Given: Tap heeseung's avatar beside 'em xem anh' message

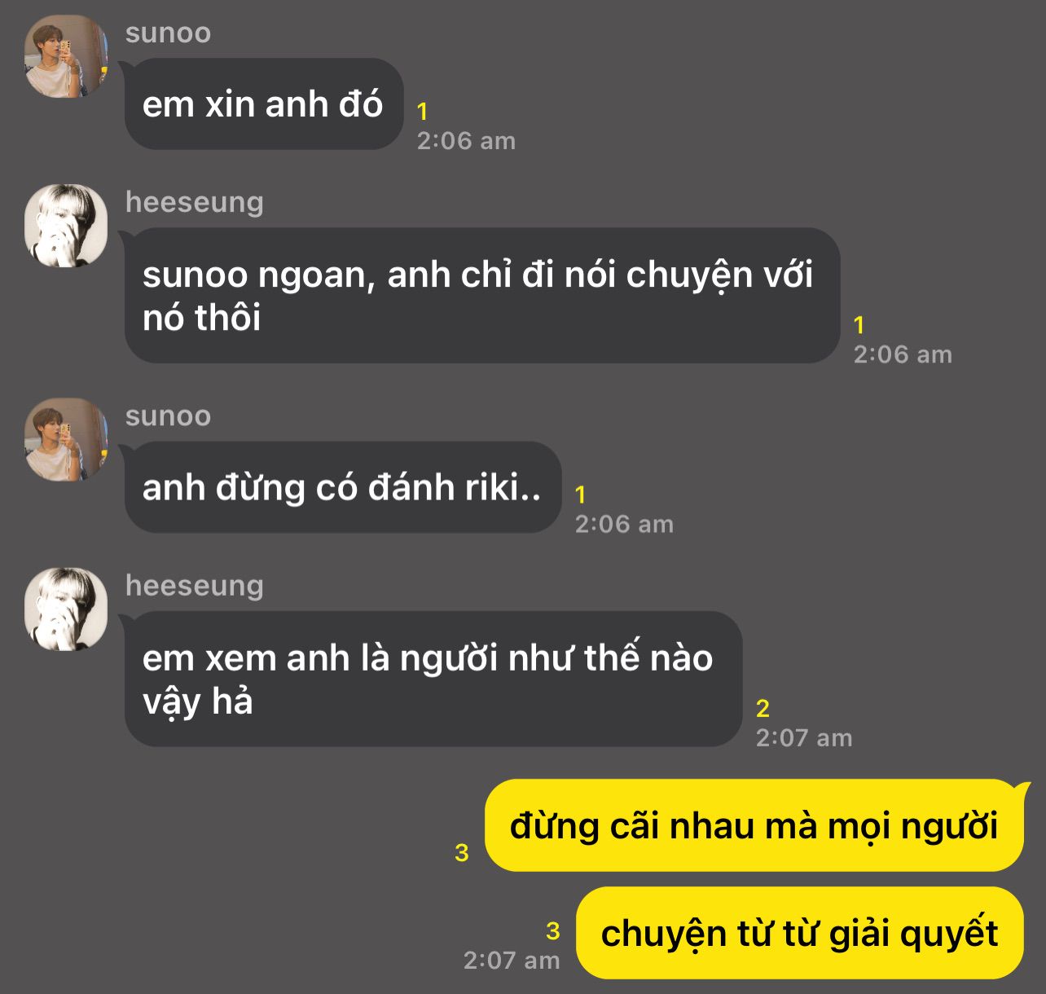Looking at the screenshot, I should click(x=66, y=609).
